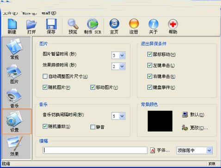The image size is (221, 168).
Task: Open 主页 homepage icon
Action: click(x=114, y=24)
